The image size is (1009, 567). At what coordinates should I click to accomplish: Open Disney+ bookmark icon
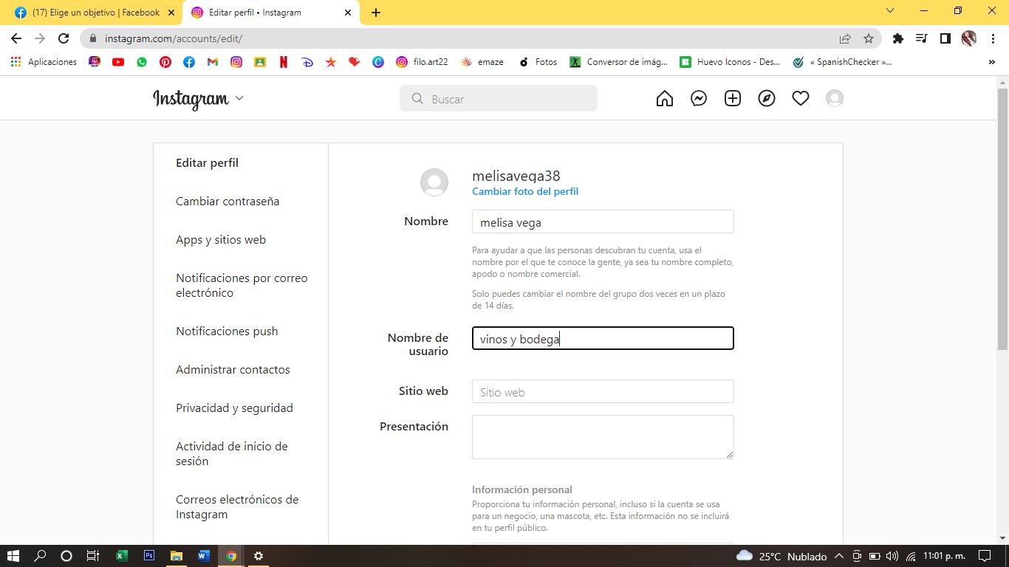point(307,62)
